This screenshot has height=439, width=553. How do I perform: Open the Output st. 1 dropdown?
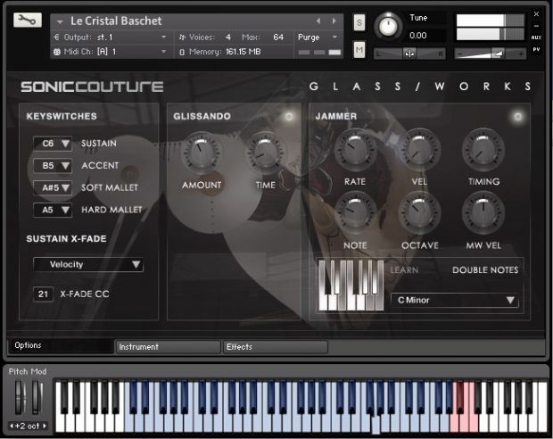111,37
